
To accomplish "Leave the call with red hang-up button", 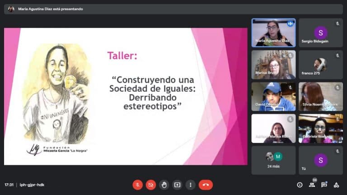I will pyautogui.click(x=206, y=185).
